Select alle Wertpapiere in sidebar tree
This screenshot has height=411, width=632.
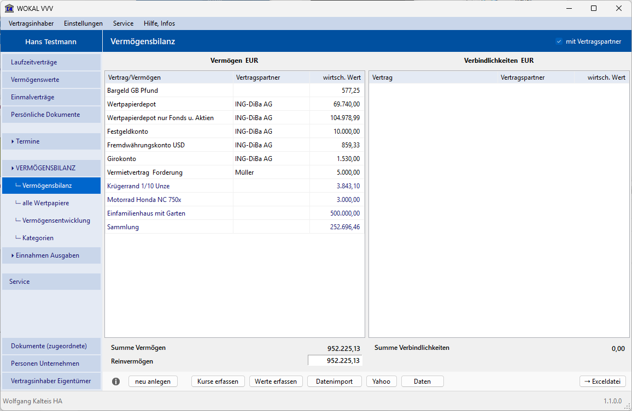45,203
